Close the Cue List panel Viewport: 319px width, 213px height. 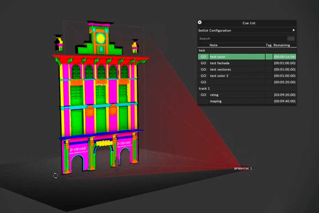pos(200,22)
